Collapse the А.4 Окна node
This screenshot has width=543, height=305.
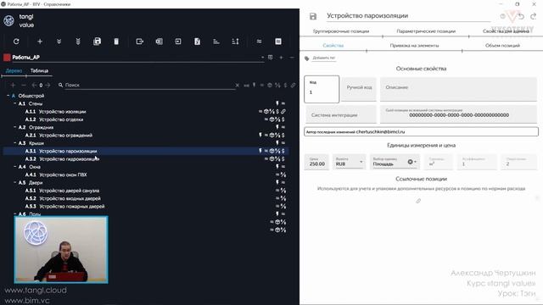pyautogui.click(x=15, y=167)
